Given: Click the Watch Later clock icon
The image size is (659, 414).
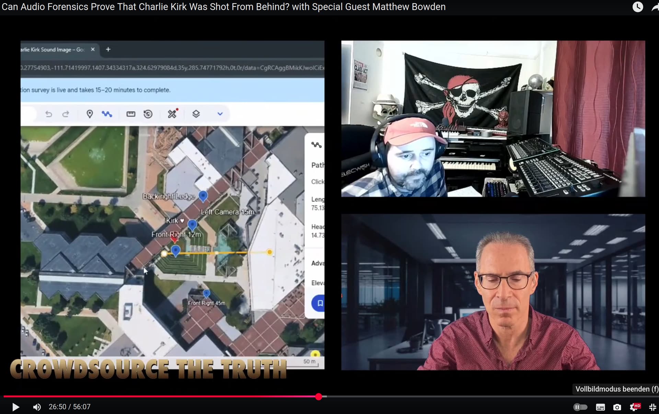Looking at the screenshot, I should tap(637, 7).
